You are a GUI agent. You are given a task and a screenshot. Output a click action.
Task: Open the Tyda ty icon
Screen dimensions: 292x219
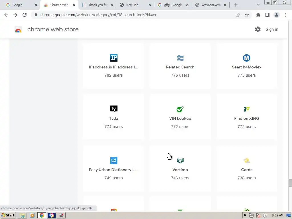click(x=113, y=109)
